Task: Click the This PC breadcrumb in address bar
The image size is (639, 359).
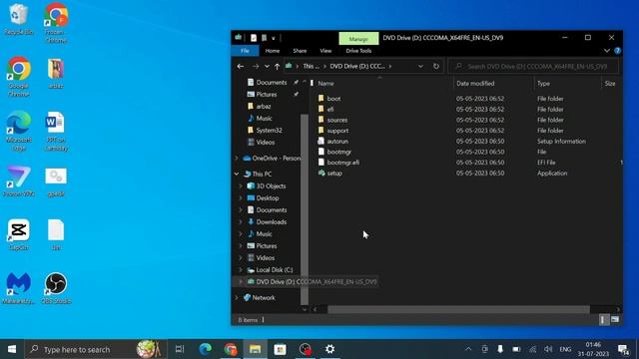Action: (x=311, y=67)
